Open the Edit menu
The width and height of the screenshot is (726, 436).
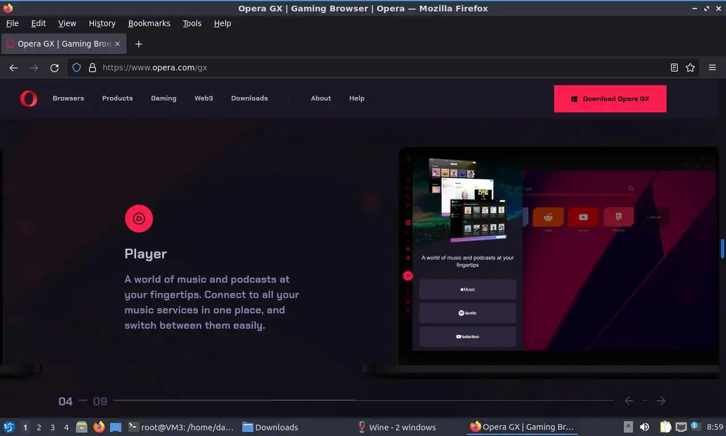click(39, 23)
